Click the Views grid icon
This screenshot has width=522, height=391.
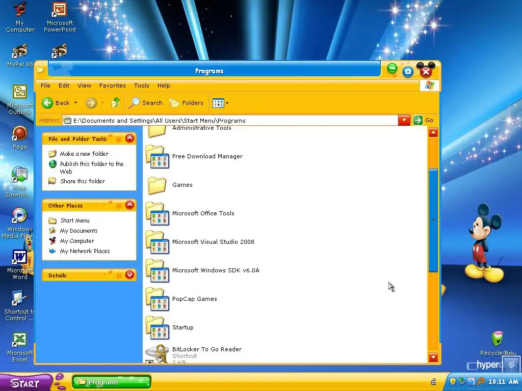(218, 103)
